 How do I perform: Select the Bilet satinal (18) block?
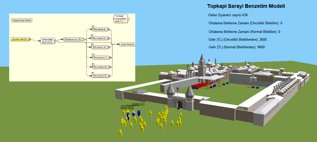100,67
